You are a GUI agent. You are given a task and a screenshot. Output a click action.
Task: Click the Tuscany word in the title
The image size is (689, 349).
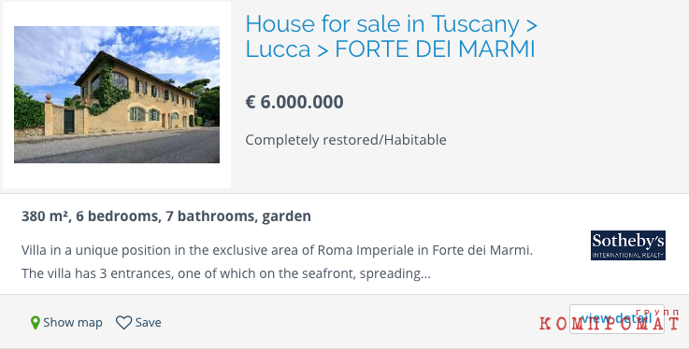(x=476, y=24)
